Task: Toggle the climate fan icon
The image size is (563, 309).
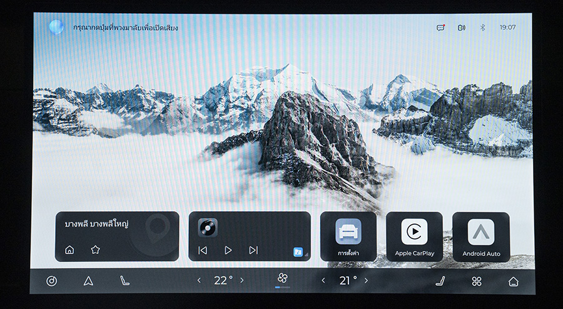Action: [x=282, y=279]
